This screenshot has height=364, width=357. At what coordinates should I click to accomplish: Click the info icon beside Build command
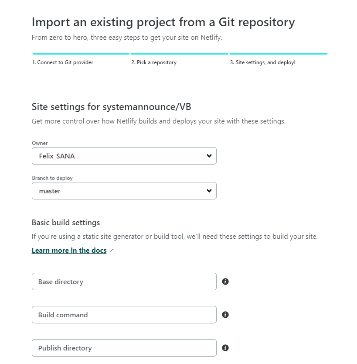pos(225,315)
